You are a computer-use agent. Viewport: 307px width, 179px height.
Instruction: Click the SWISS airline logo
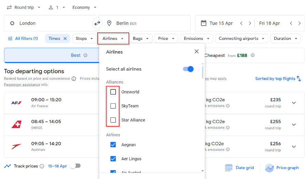(x=16, y=124)
